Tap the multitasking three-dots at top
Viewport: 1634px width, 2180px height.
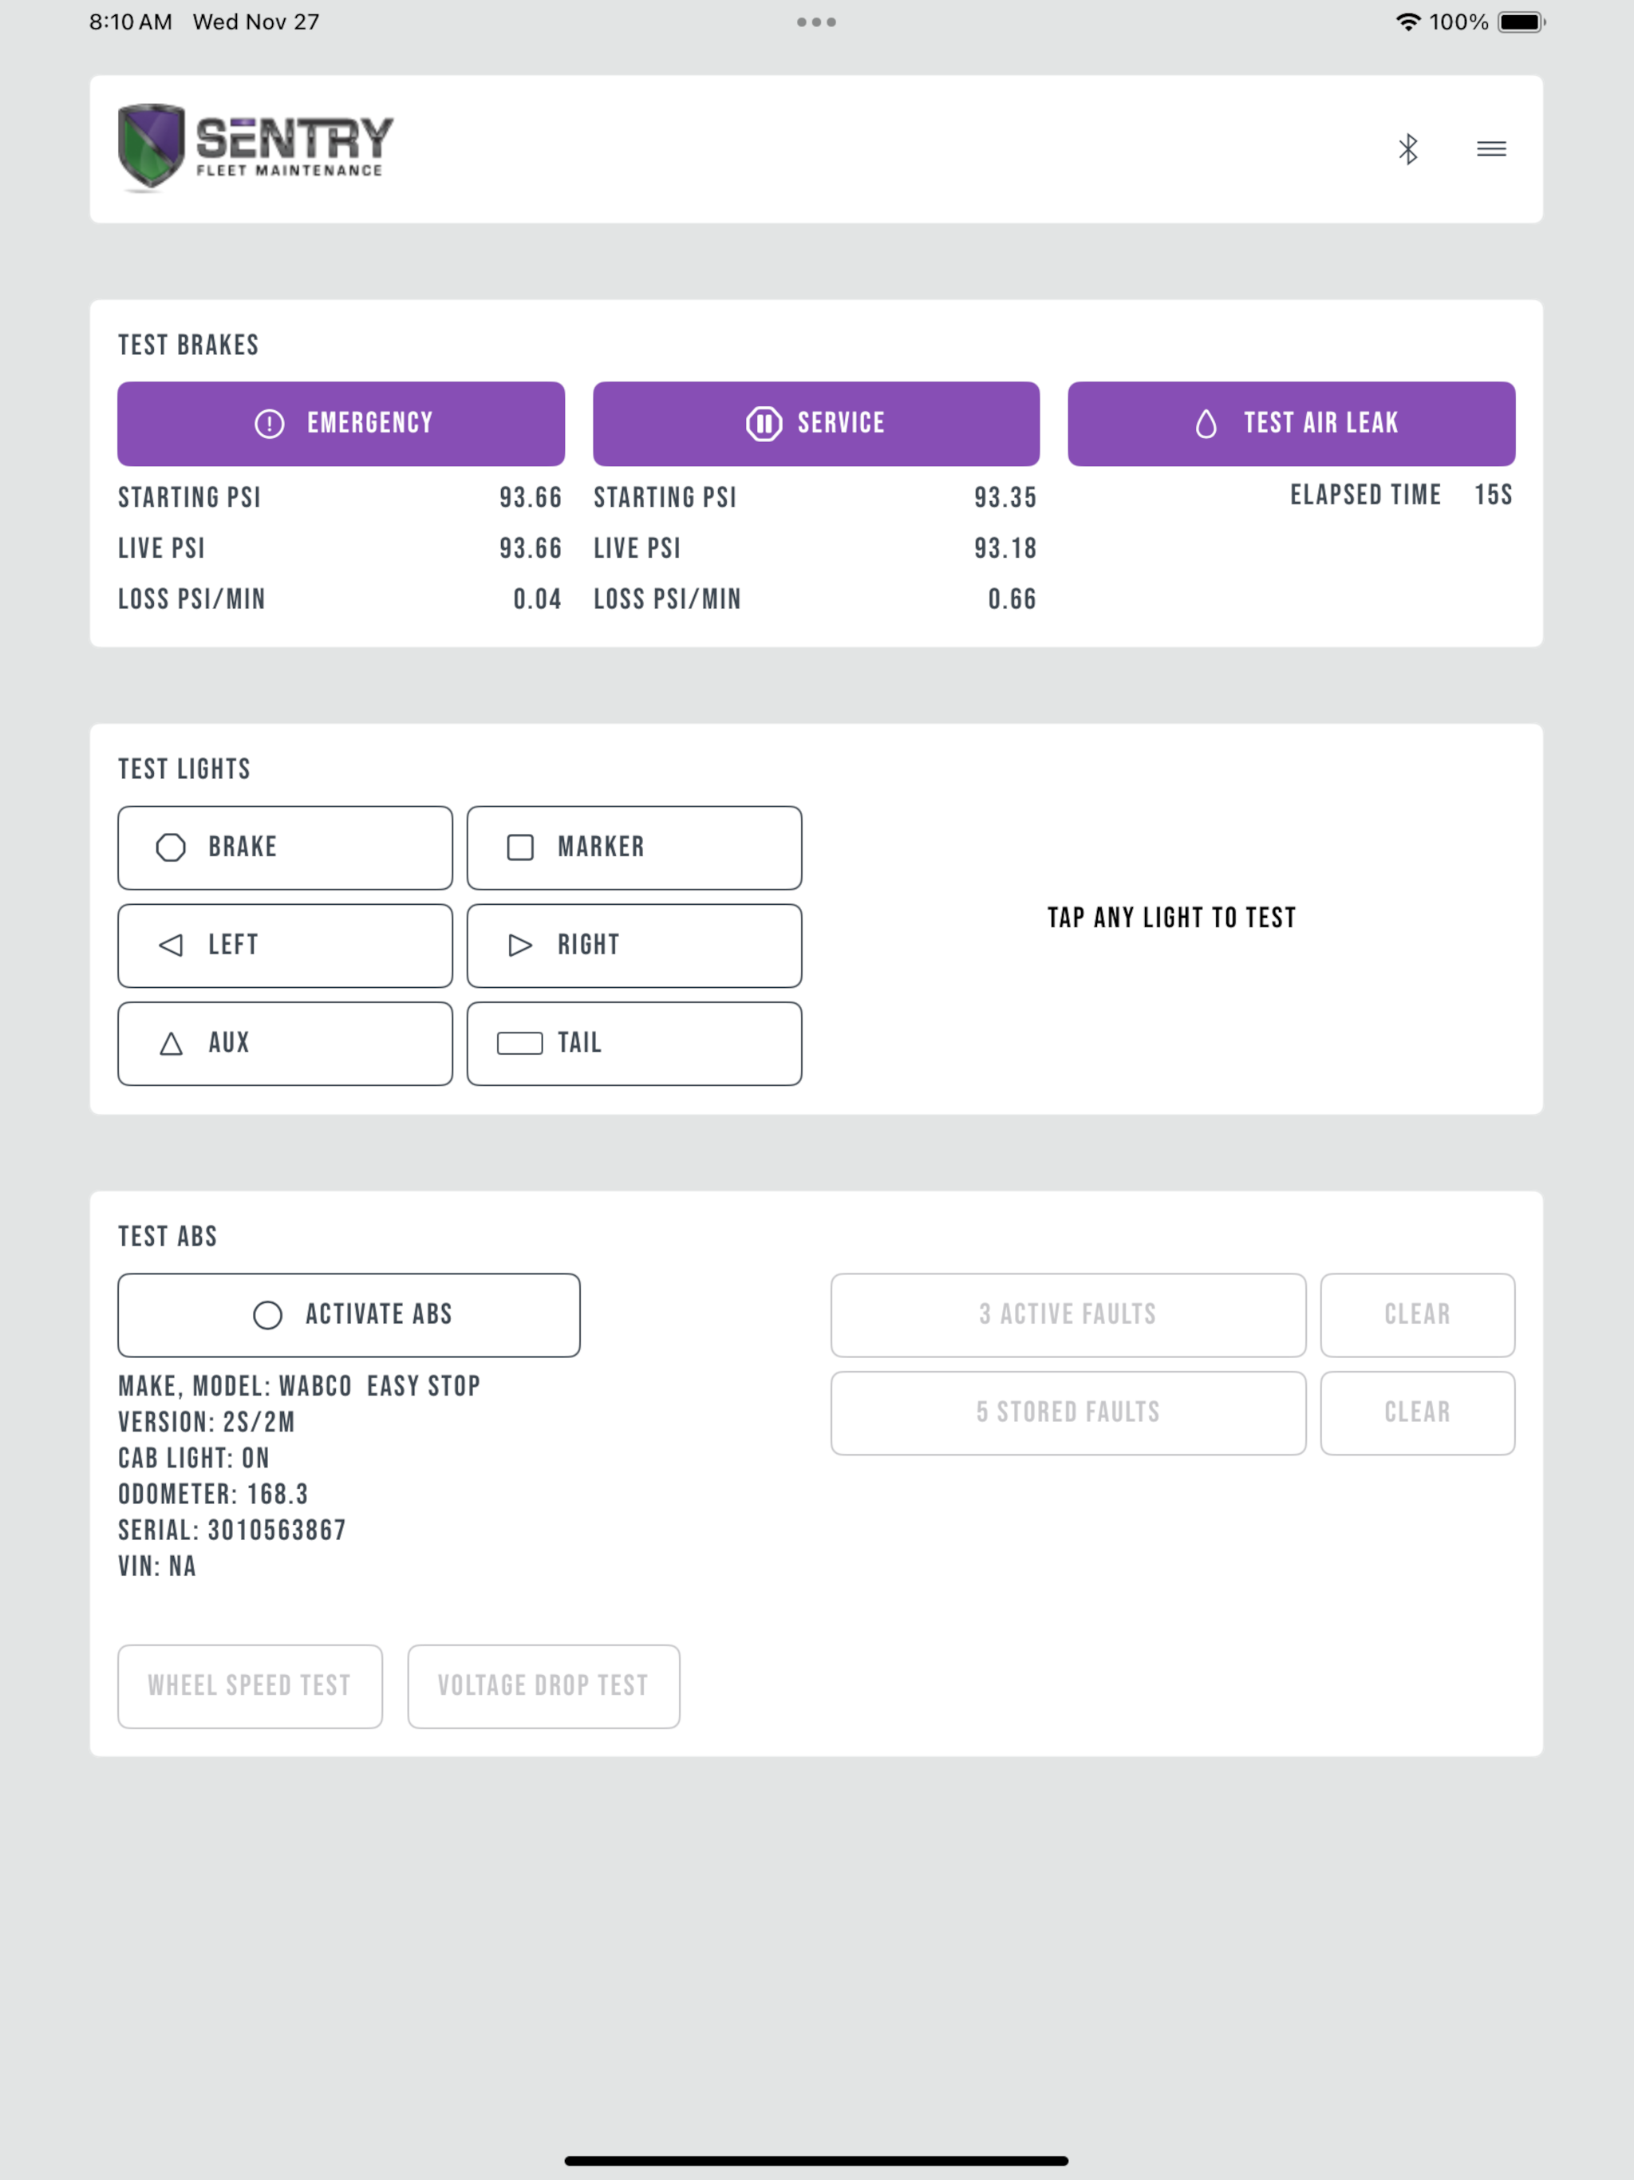816,22
